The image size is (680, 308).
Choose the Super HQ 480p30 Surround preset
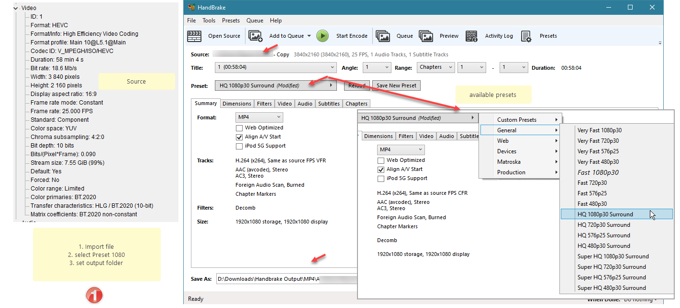[x=616, y=288]
